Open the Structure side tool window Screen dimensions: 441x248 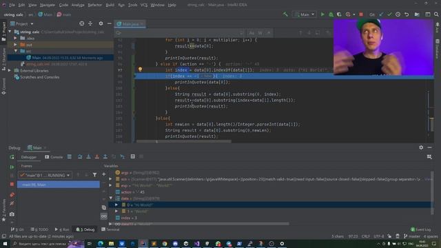3,59
